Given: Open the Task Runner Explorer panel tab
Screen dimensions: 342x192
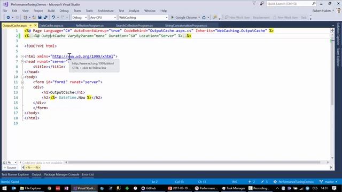Looking at the screenshot, I should 15,174.
